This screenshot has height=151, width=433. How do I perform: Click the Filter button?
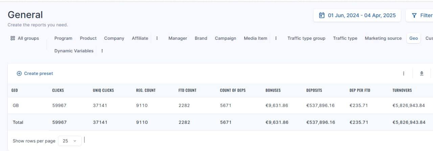[419, 15]
